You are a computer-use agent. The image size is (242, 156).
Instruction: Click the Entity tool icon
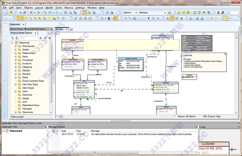(26, 18)
